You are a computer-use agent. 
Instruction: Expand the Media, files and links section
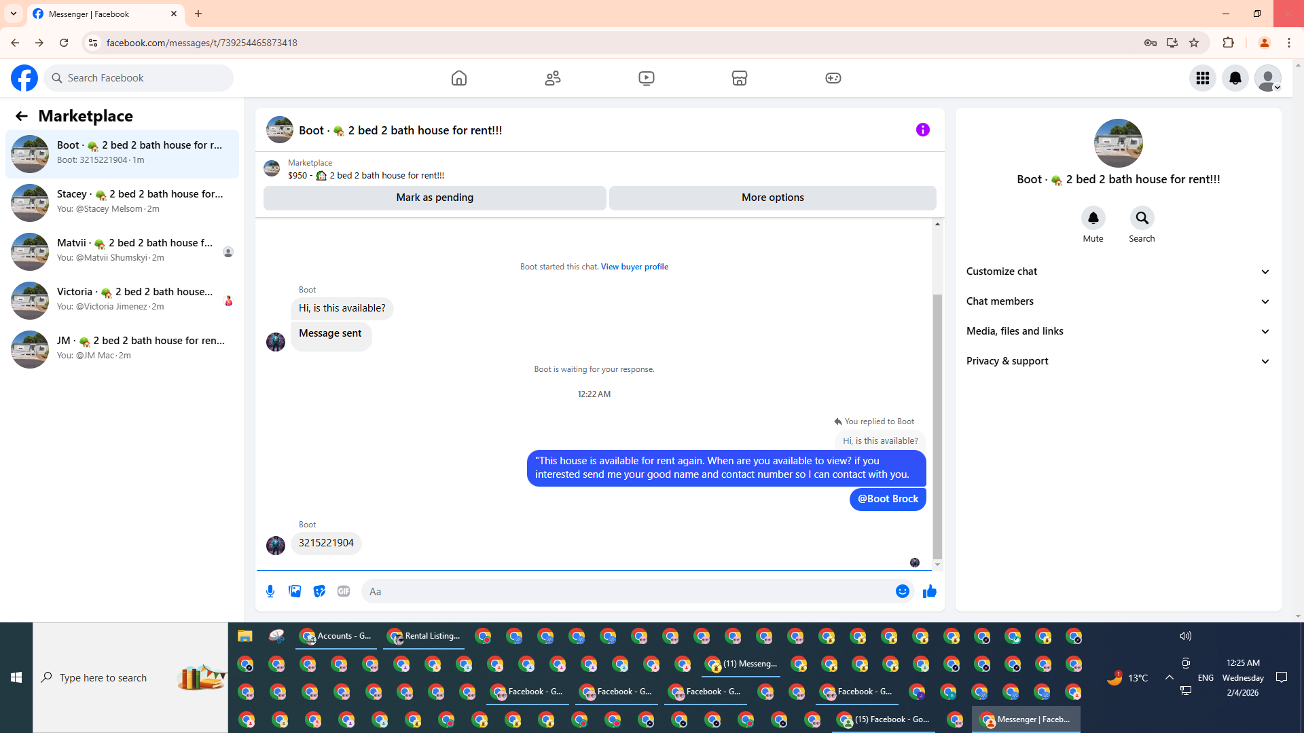pyautogui.click(x=1118, y=331)
